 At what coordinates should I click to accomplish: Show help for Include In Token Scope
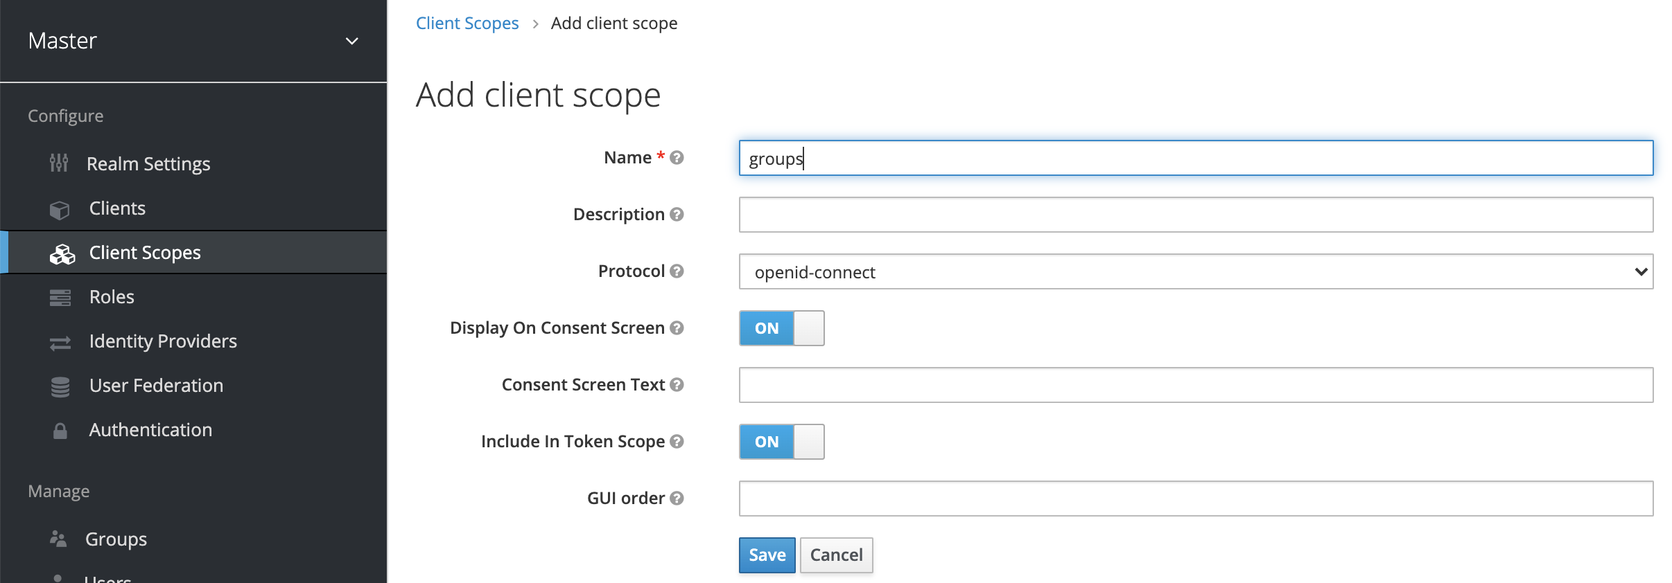click(677, 442)
